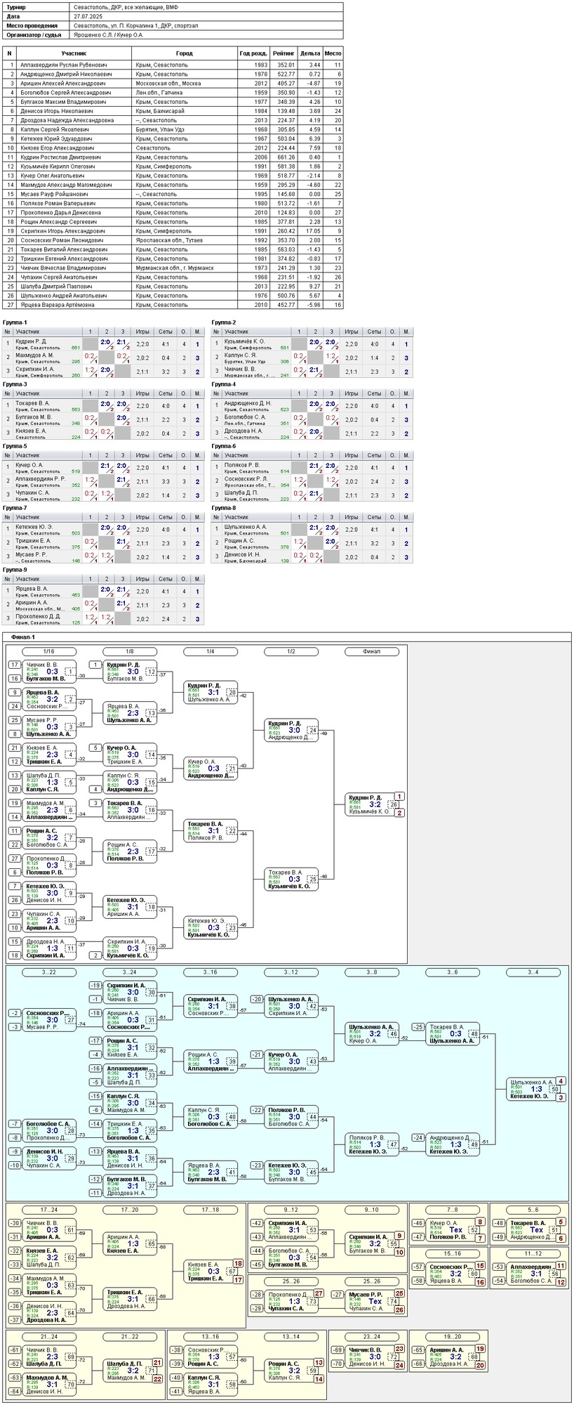
Task: Click the "3...4" round header
Action: click(533, 972)
